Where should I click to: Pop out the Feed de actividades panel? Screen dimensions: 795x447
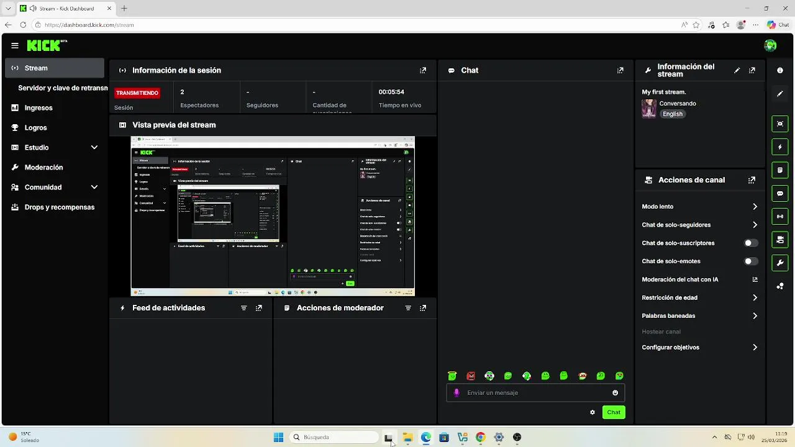pos(259,308)
